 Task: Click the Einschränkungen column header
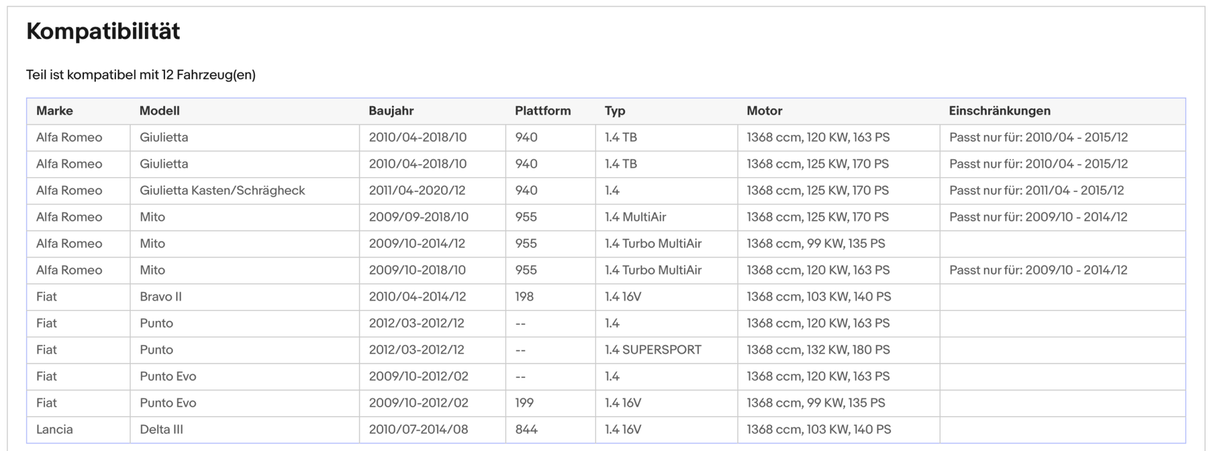(999, 111)
